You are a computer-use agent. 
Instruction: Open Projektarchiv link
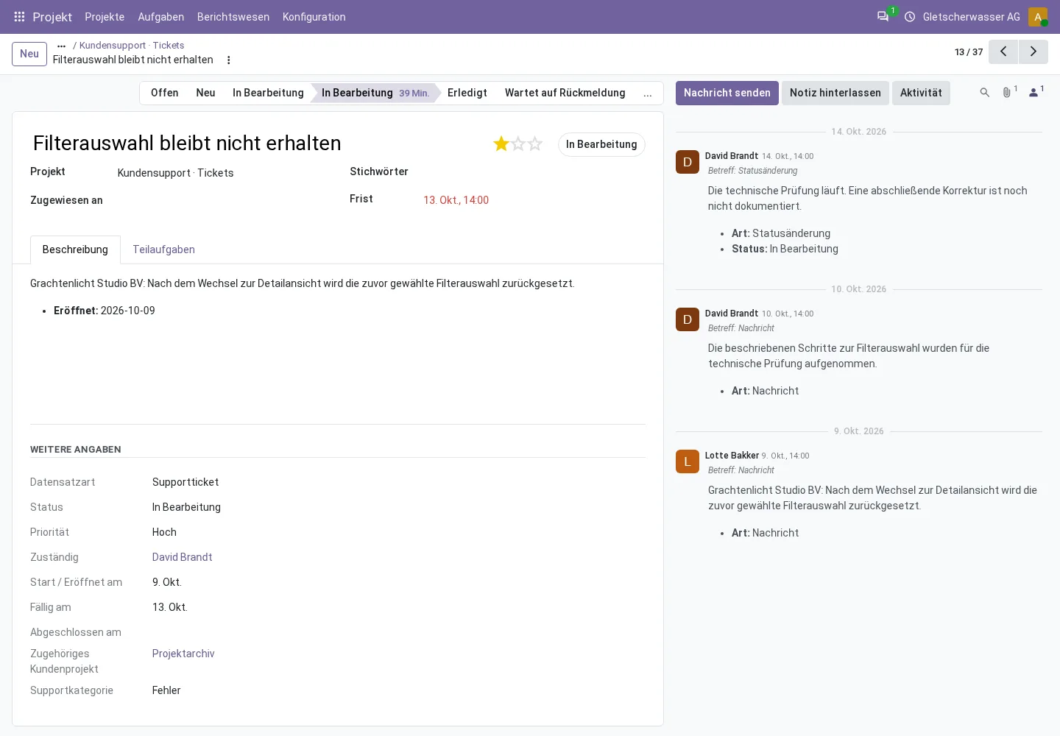tap(183, 654)
